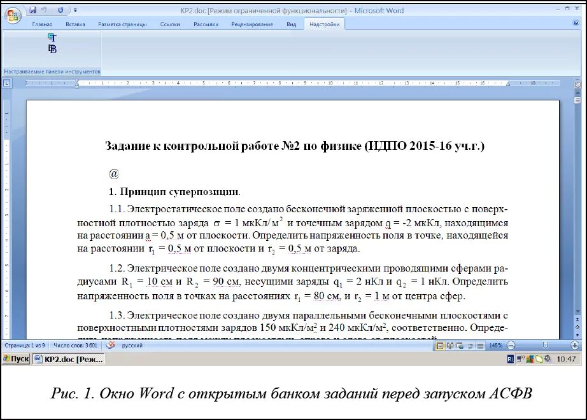The width and height of the screenshot is (587, 420).
Task: Click paragraph 1.1 starting Электростатическое поле
Action: coord(293,229)
